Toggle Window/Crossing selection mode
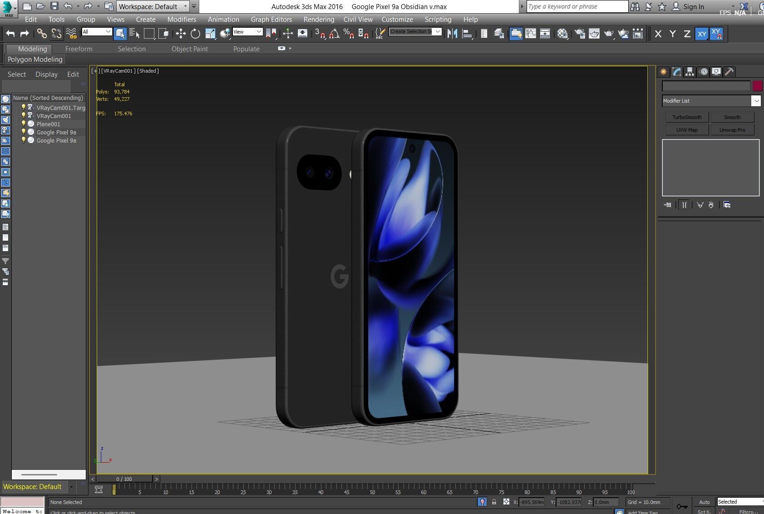Image resolution: width=764 pixels, height=514 pixels. [163, 34]
